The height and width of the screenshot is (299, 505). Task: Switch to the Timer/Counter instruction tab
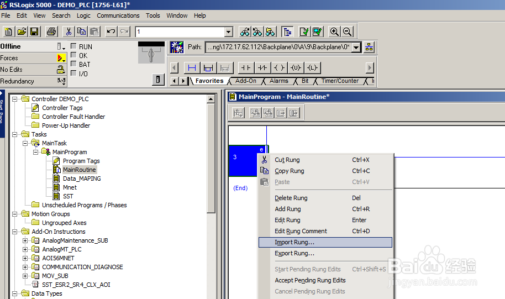(x=340, y=81)
